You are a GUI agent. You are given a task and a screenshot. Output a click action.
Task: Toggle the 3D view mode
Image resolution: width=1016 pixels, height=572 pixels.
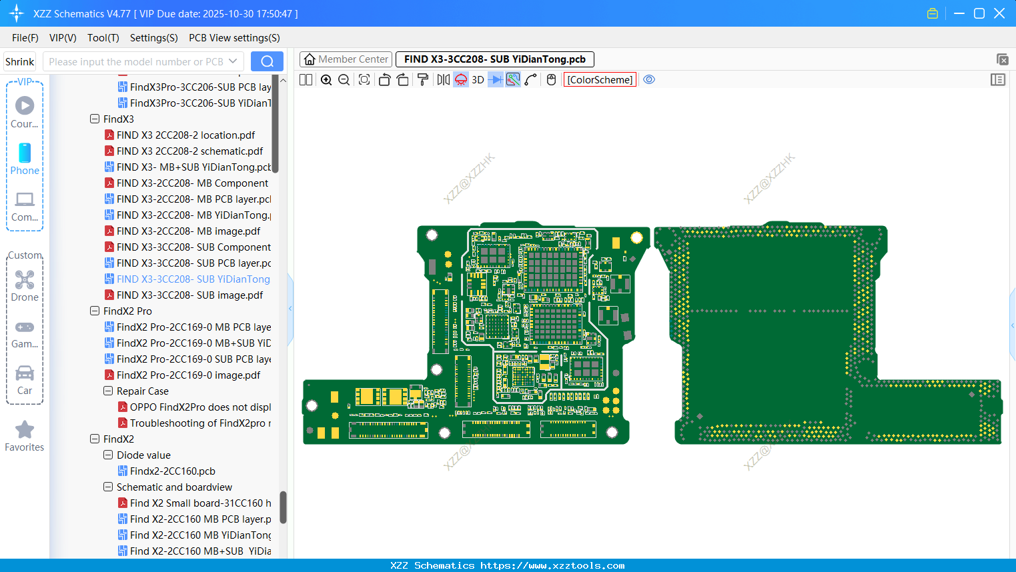pyautogui.click(x=478, y=80)
